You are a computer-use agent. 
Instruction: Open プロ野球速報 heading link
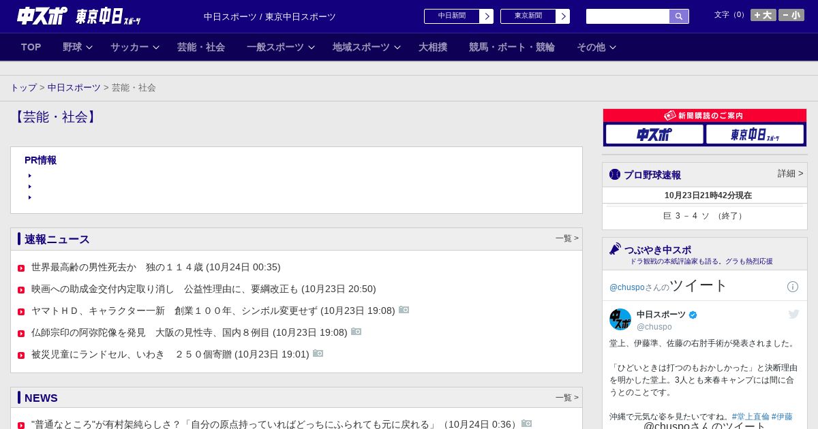point(652,175)
